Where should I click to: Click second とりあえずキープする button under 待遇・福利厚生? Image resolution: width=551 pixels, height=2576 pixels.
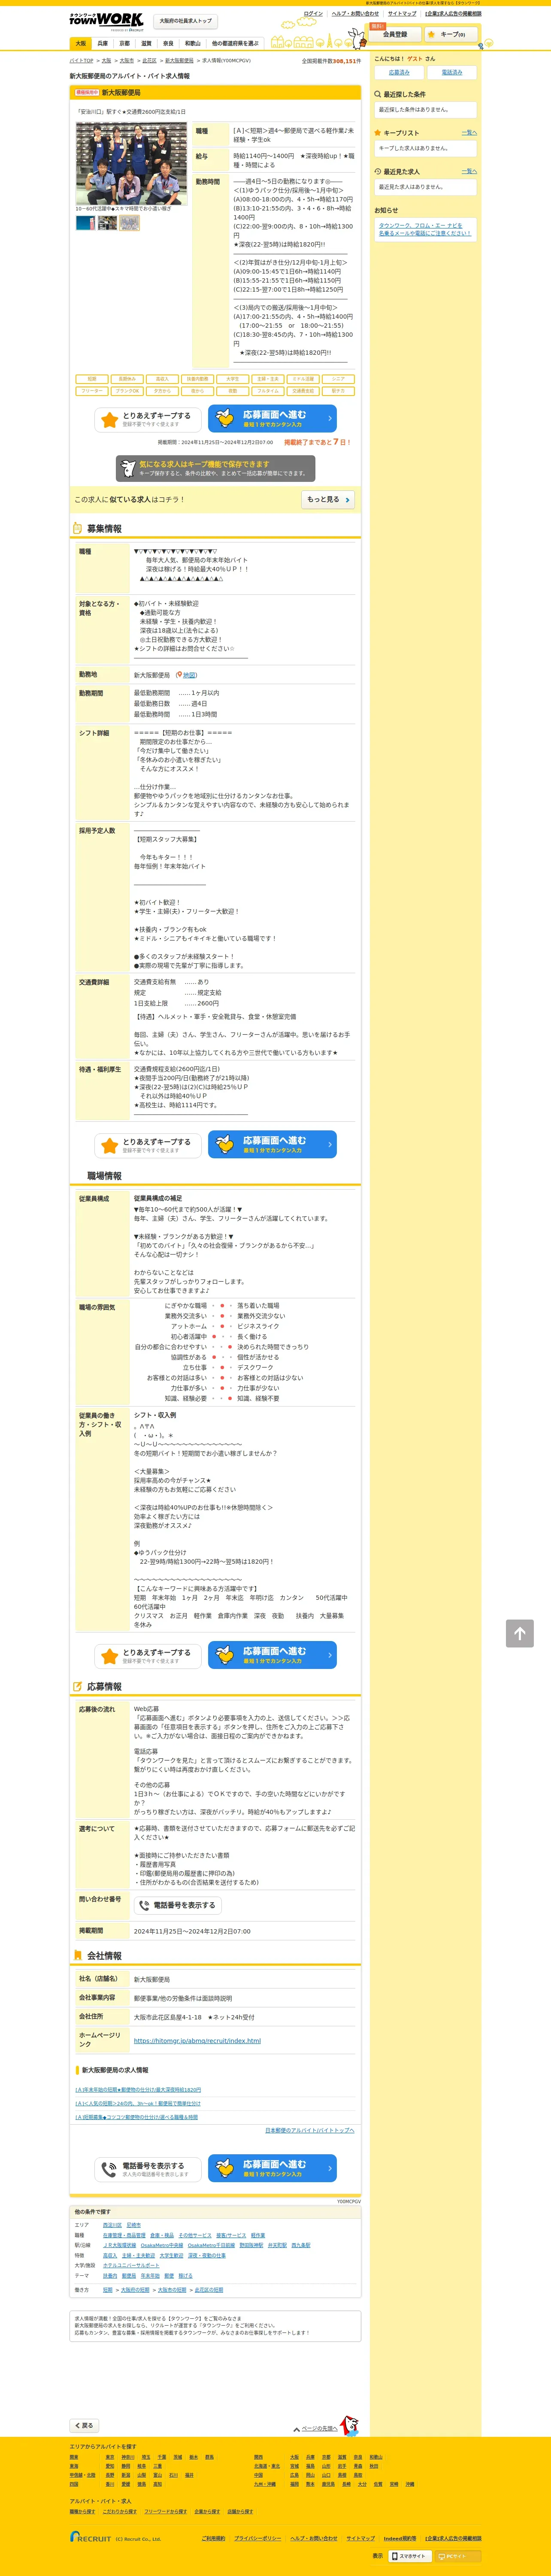[x=148, y=1145]
